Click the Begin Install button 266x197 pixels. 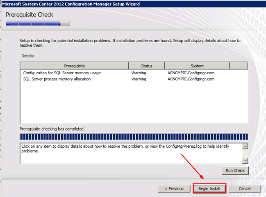(x=209, y=188)
